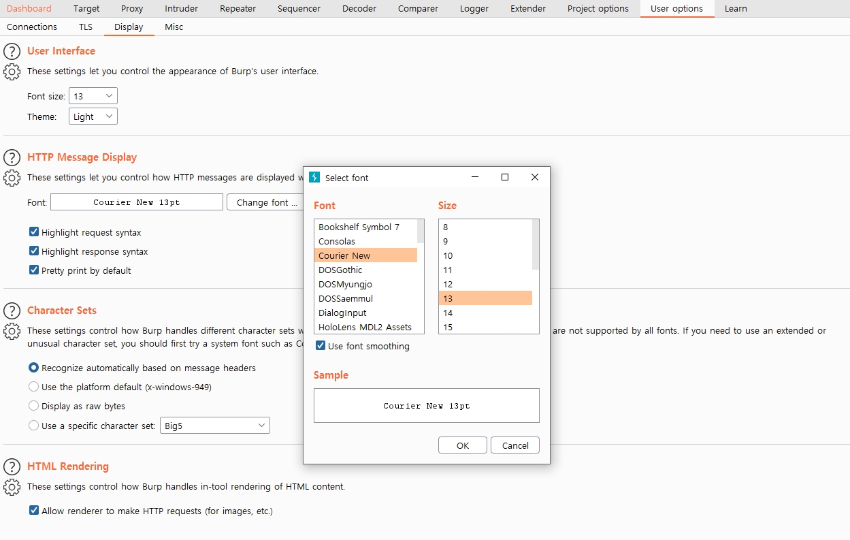Open help for HTTP Message Display
Screen dimensions: 850x540
point(12,157)
